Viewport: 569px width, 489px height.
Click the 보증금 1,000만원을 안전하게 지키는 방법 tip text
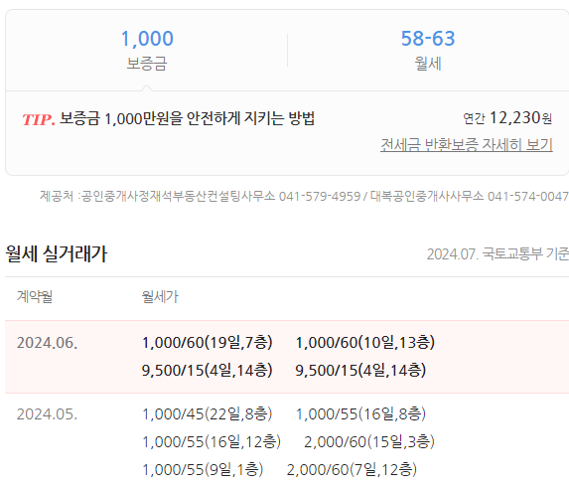click(188, 118)
